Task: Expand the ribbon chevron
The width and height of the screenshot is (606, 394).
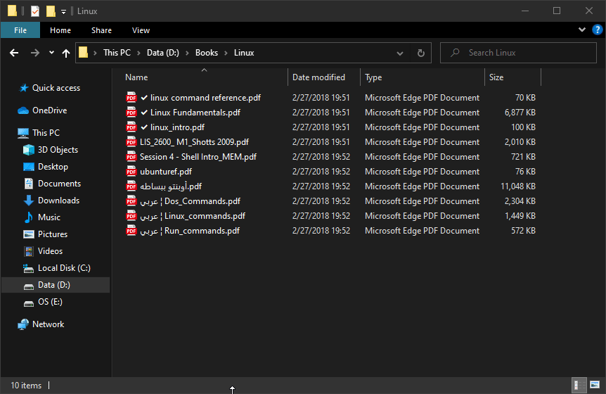Action: pyautogui.click(x=582, y=30)
